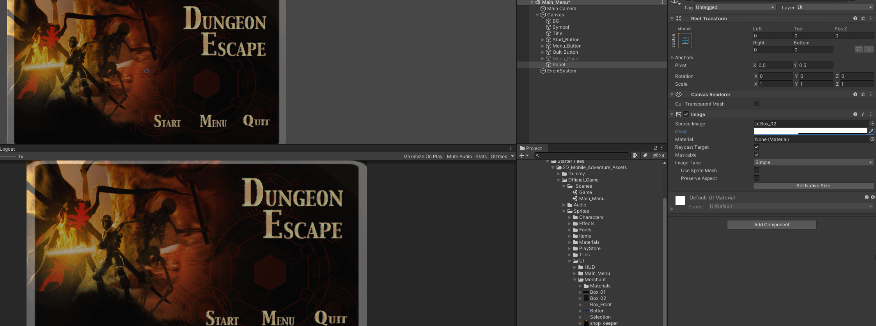Click the Project search field
876x326 pixels.
(582, 155)
